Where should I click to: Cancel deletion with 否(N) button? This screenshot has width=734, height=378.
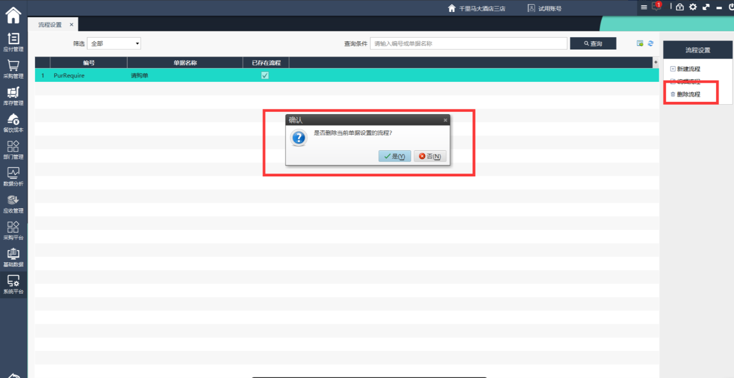tap(430, 156)
